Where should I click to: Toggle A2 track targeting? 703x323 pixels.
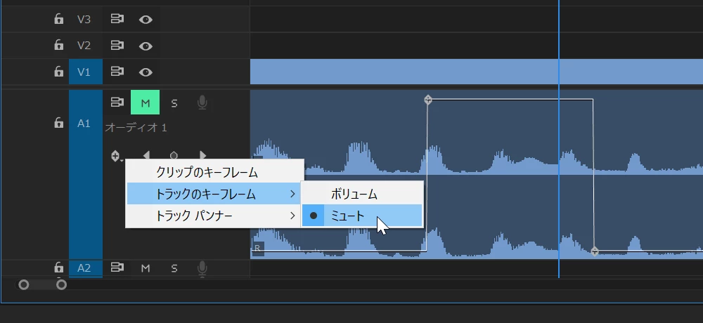point(86,268)
